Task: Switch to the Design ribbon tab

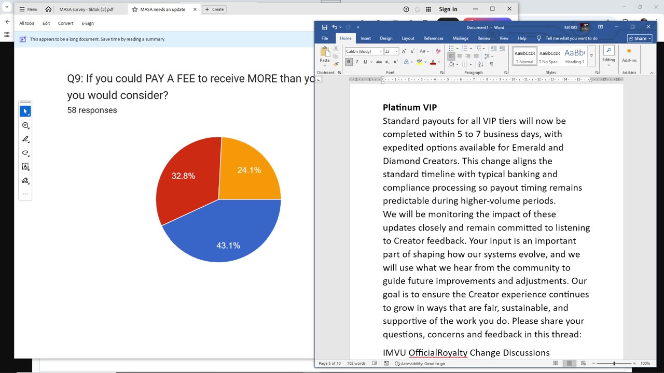Action: 386,38
